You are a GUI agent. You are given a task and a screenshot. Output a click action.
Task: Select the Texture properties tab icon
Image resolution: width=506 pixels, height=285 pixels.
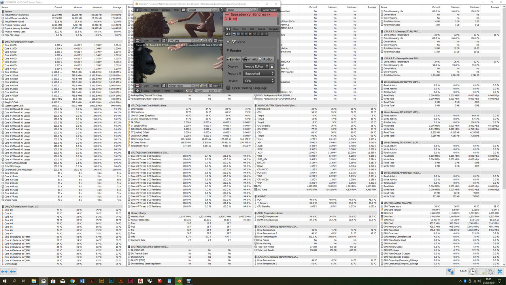[x=262, y=34]
